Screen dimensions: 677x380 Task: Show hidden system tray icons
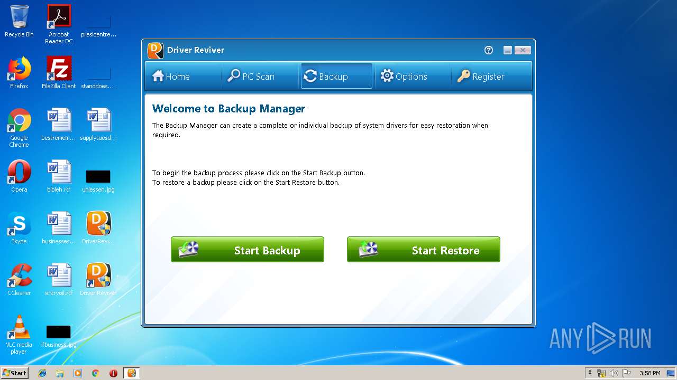pos(590,373)
